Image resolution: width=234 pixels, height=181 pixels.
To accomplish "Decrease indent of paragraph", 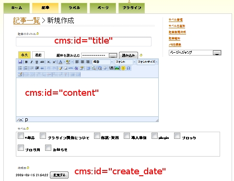I will pos(32,68).
